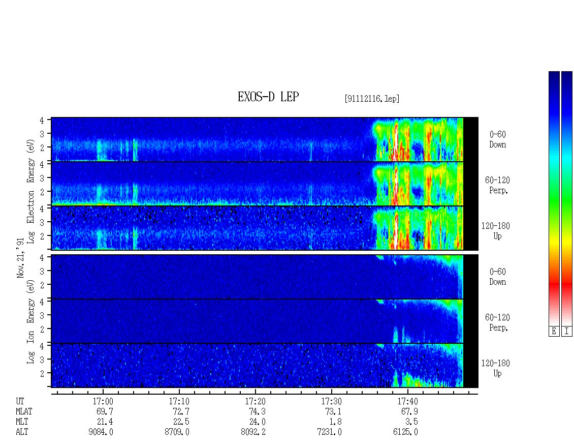Screen dimensions: 574x445
Task: Click the time tick label "17:20"
Action: [255, 401]
